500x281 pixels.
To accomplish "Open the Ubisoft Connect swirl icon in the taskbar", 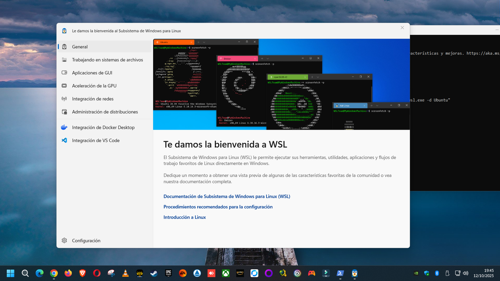I will (x=297, y=273).
